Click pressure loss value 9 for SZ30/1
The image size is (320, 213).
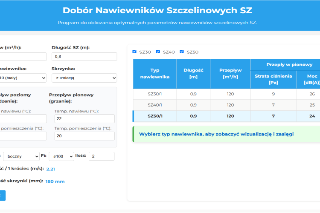coord(273,94)
